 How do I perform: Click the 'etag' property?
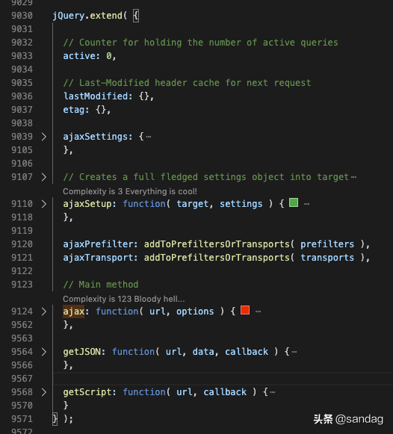coord(74,110)
